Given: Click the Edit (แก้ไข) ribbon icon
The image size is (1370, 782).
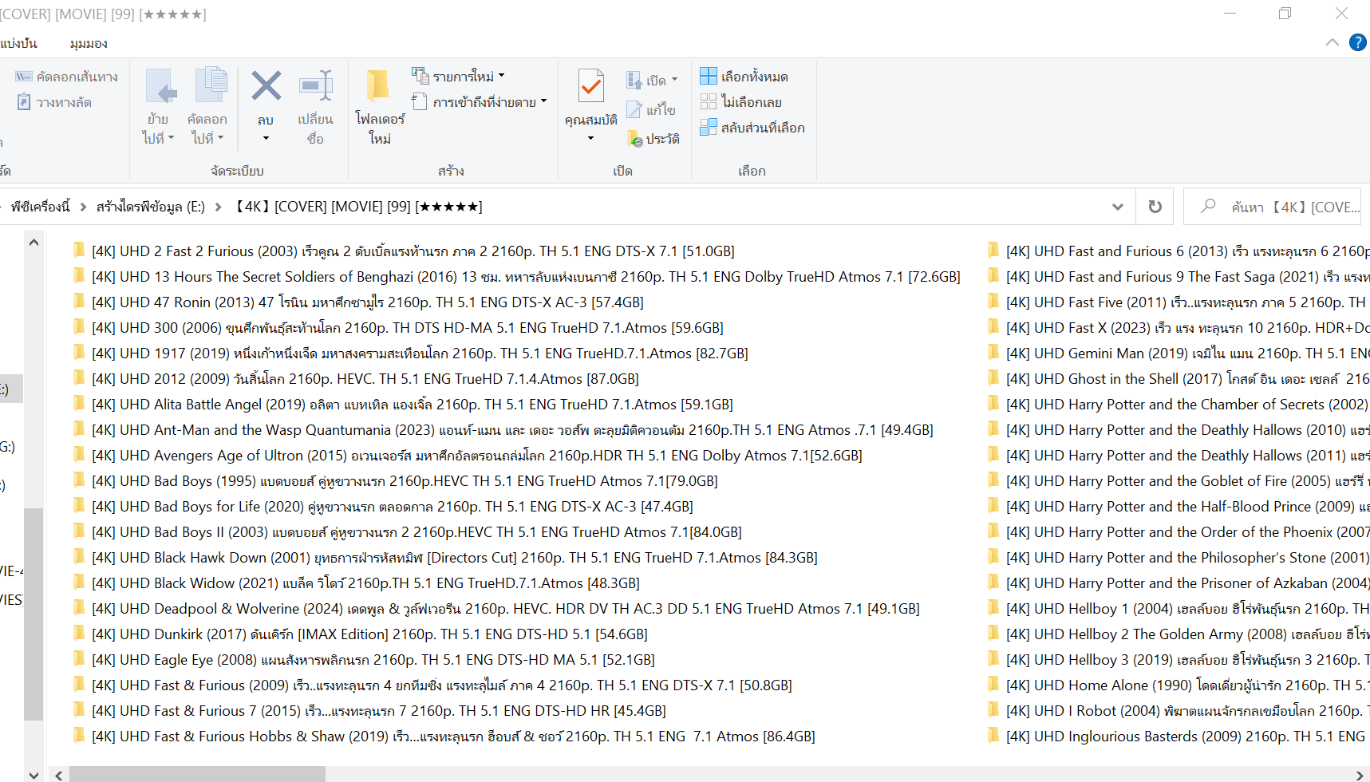Looking at the screenshot, I should (634, 109).
